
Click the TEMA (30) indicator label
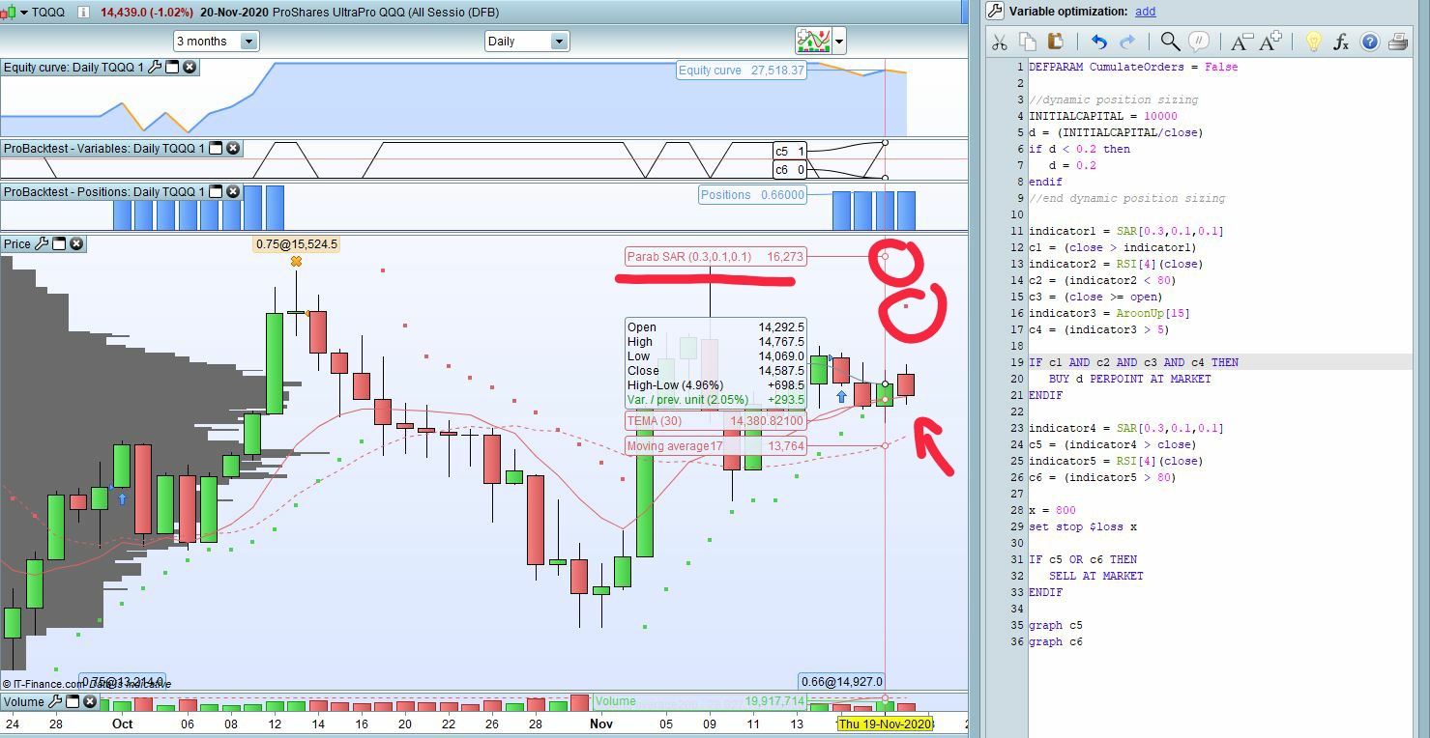tap(715, 421)
